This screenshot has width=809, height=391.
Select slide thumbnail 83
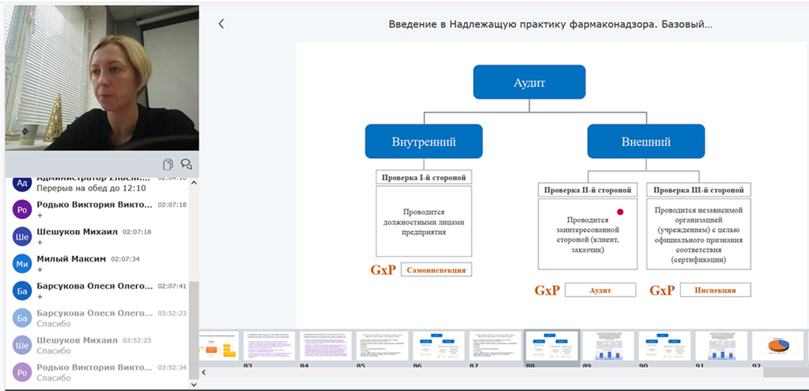pyautogui.click(x=268, y=345)
